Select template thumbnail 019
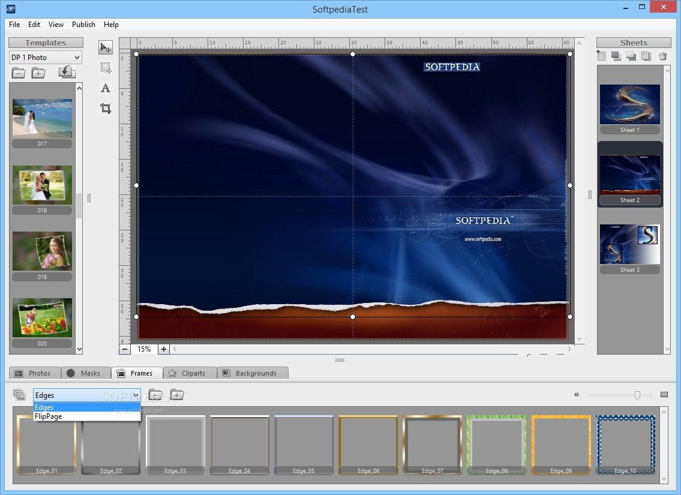The height and width of the screenshot is (495, 681). point(42,251)
